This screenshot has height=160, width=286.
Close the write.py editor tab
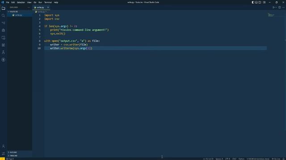pos(48,8)
